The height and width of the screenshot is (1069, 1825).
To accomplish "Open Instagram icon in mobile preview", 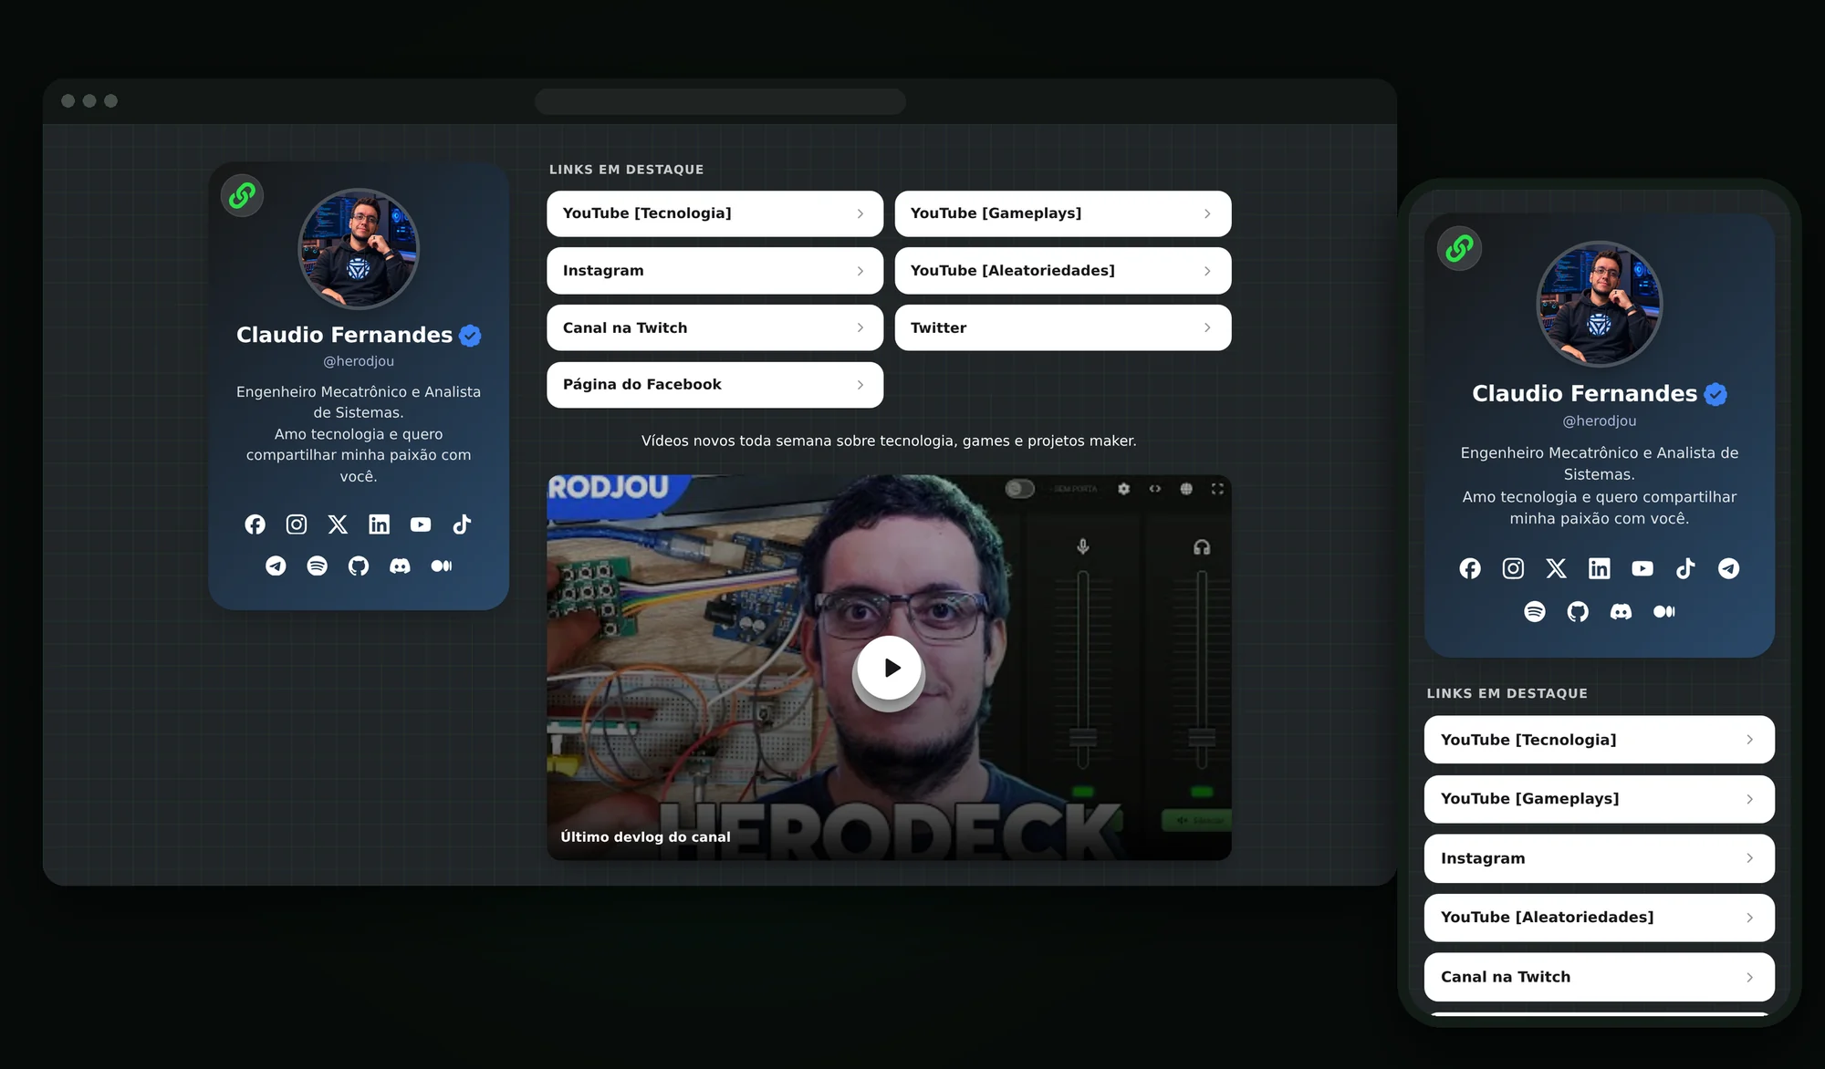I will pos(1513,568).
